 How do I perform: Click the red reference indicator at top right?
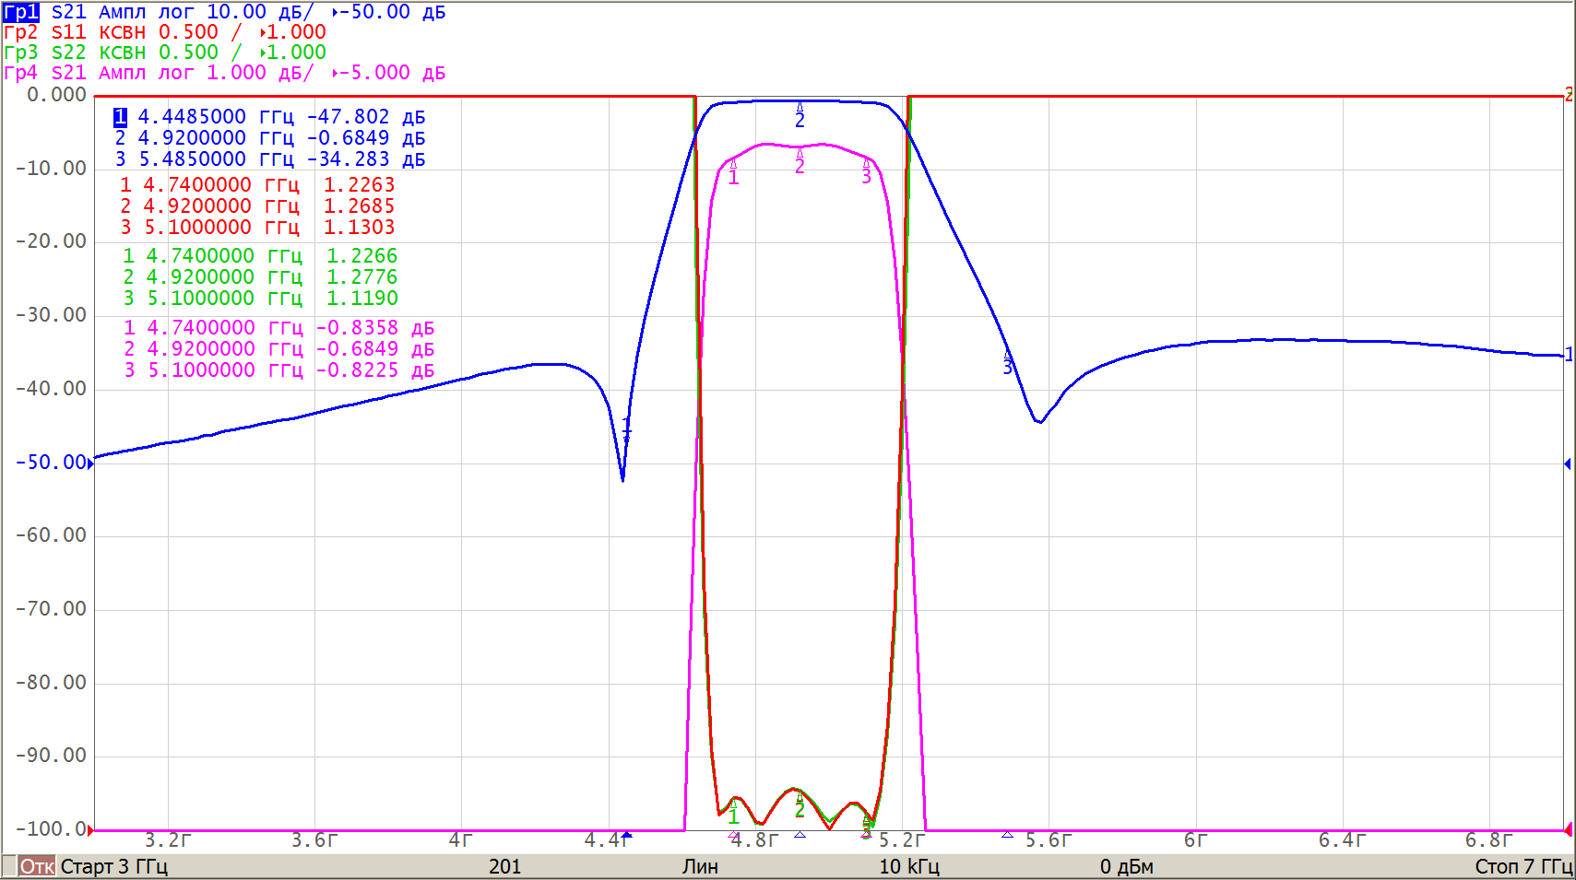[x=1568, y=95]
